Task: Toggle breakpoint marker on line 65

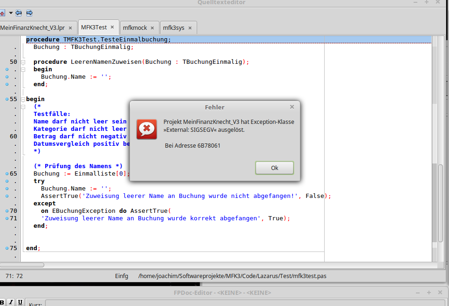Action: [7, 174]
